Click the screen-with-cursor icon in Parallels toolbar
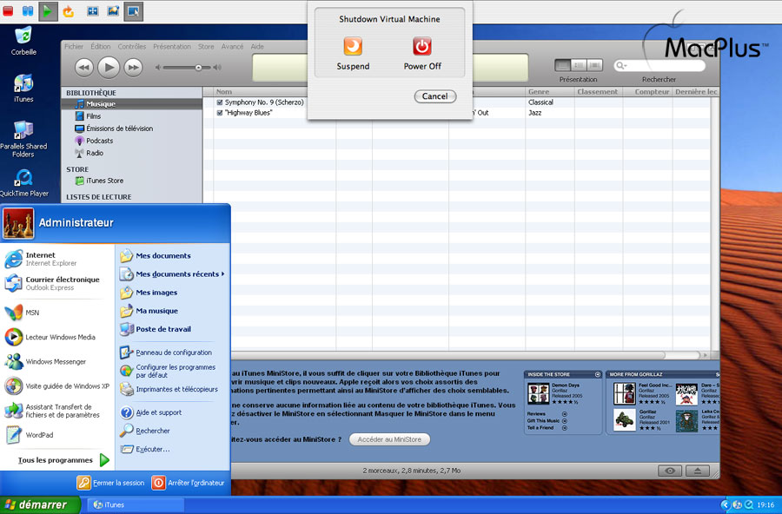Image resolution: width=782 pixels, height=514 pixels. (x=133, y=11)
